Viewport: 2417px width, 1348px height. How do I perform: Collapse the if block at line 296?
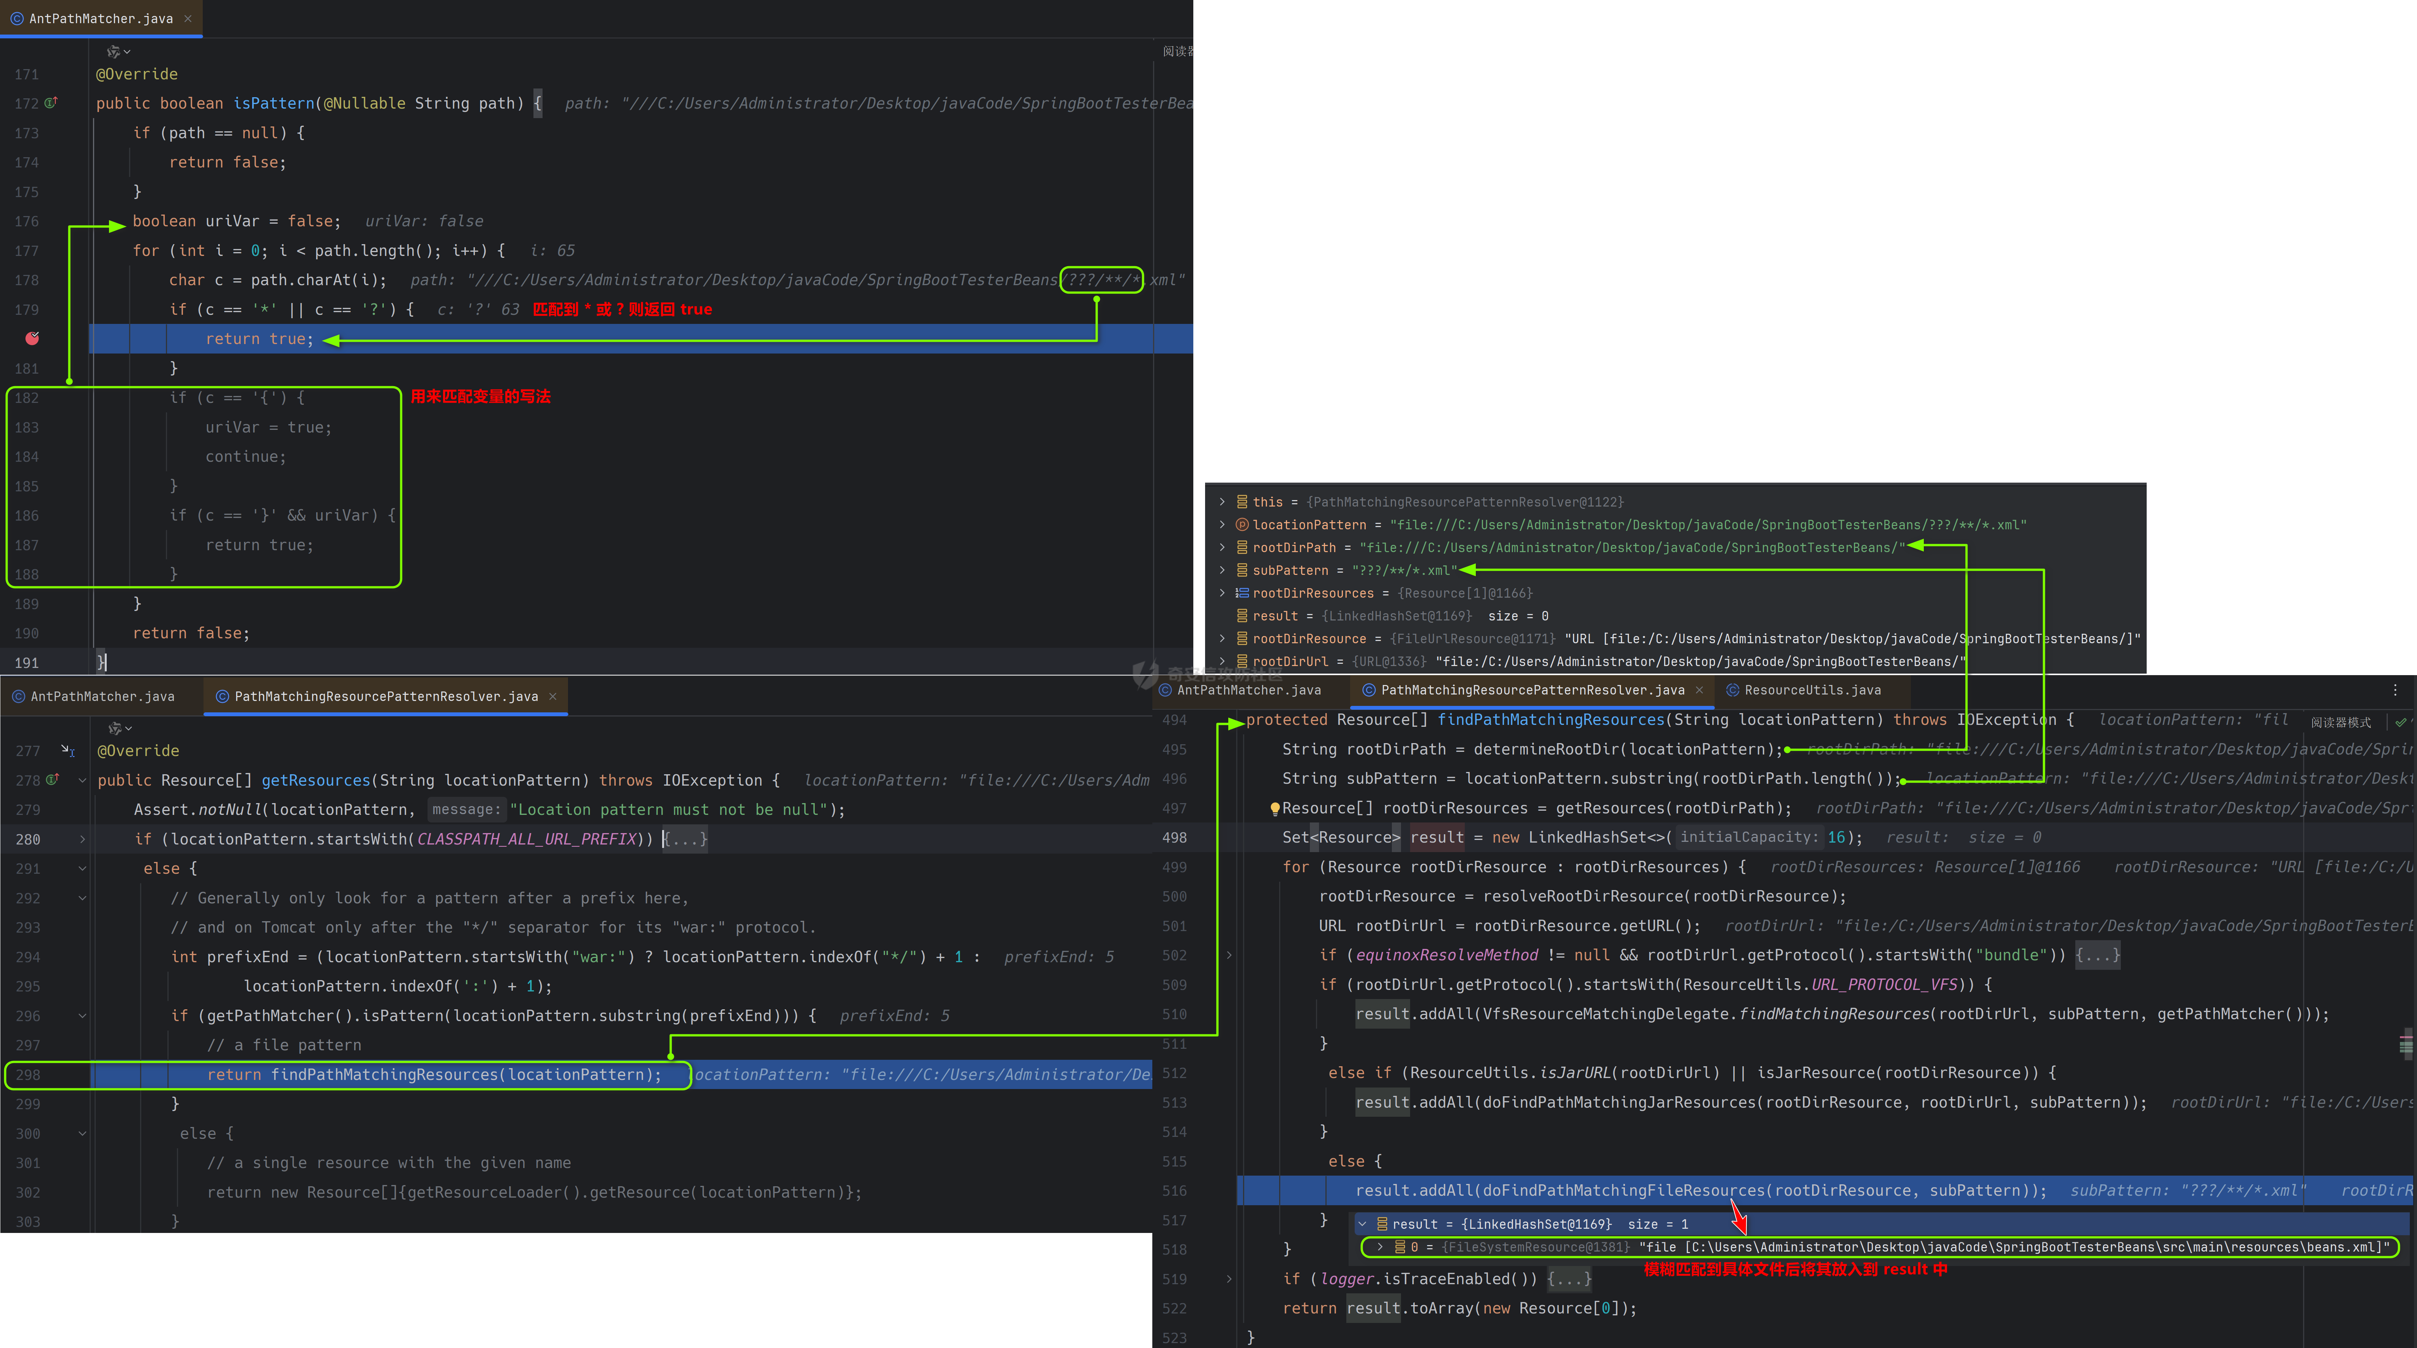click(x=82, y=1016)
